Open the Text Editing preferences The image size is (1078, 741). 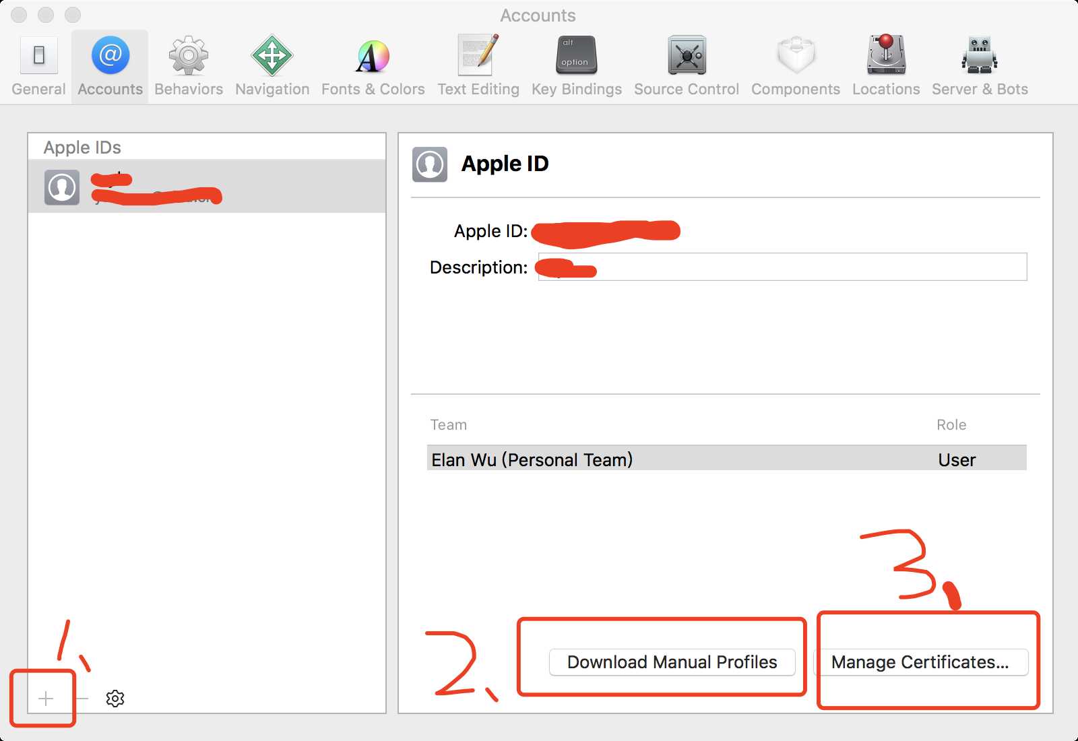coord(478,67)
